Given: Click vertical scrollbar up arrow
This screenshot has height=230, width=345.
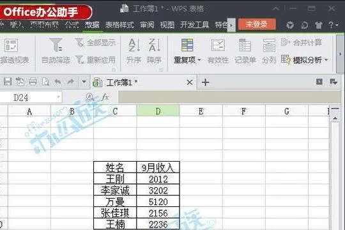Looking at the screenshot, I should pos(335,118).
